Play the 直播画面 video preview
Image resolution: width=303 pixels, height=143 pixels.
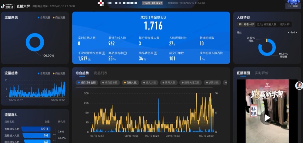point(267,118)
